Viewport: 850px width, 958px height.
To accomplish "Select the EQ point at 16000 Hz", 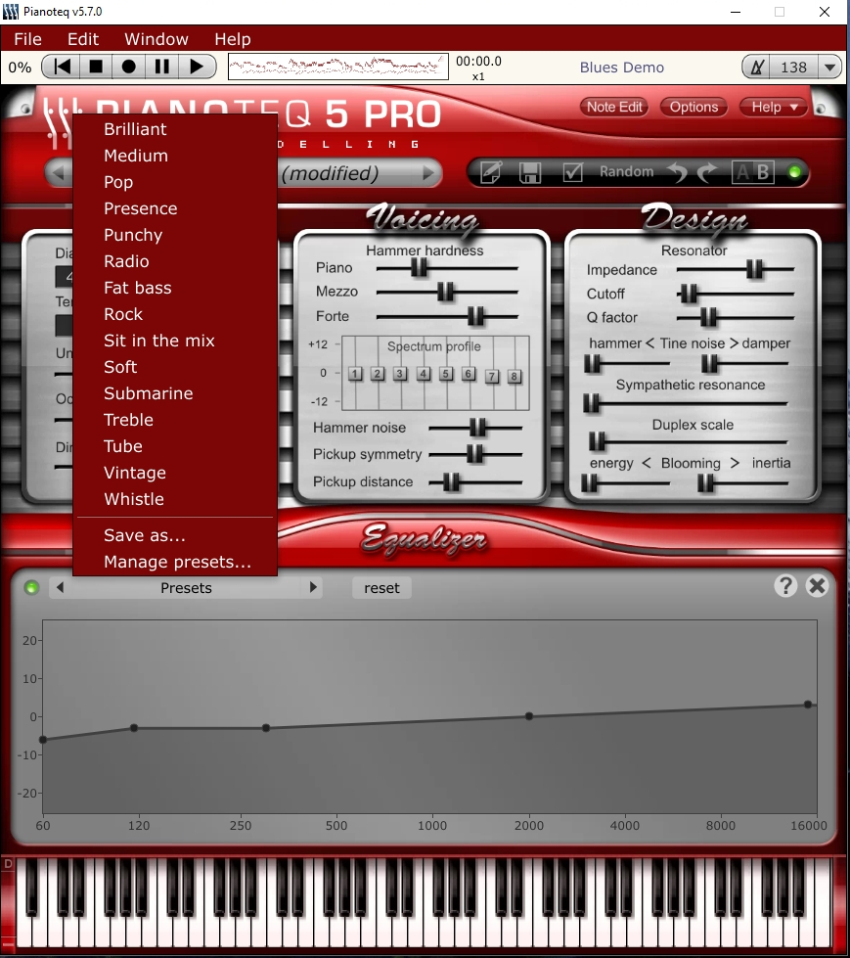I will [x=808, y=705].
